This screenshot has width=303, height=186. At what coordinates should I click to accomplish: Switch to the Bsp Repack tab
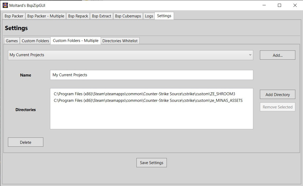tap(78, 16)
